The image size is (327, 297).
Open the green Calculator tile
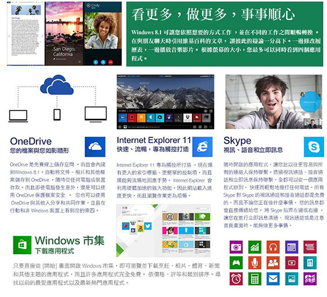click(255, 279)
